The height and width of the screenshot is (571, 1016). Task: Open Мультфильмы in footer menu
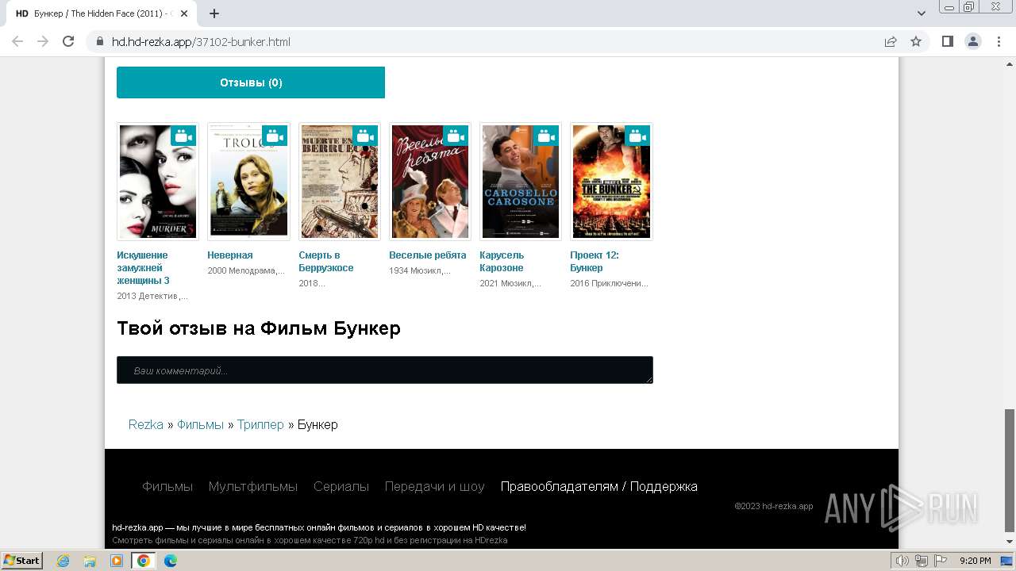[253, 487]
